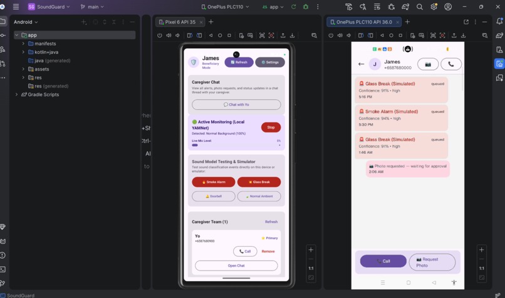This screenshot has width=505, height=298.
Task: Tap camera button in OnePlus chat header
Action: pyautogui.click(x=428, y=64)
